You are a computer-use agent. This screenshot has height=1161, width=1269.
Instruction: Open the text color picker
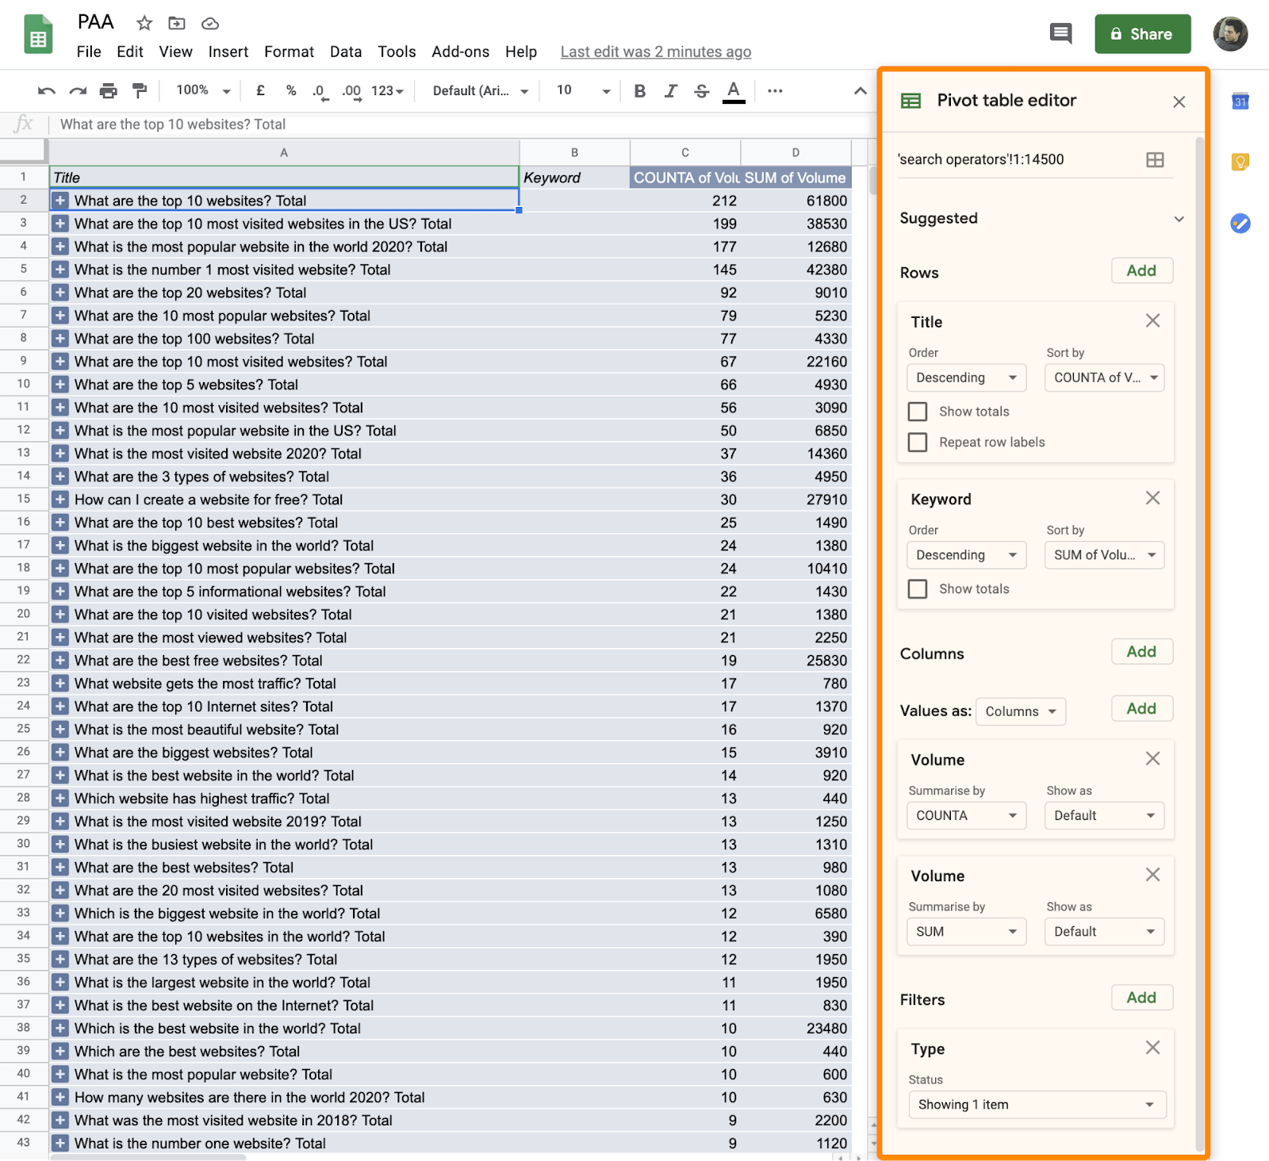pos(734,90)
